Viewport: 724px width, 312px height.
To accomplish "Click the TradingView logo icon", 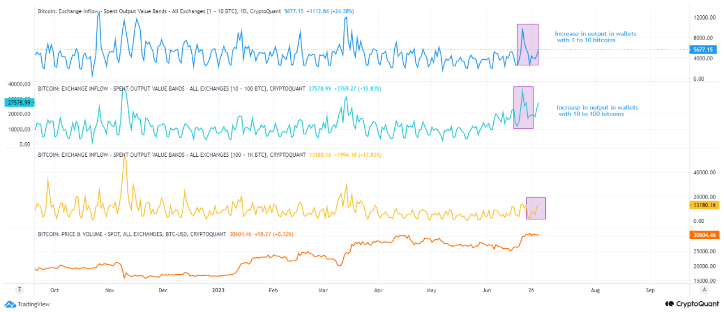I will click(8, 304).
